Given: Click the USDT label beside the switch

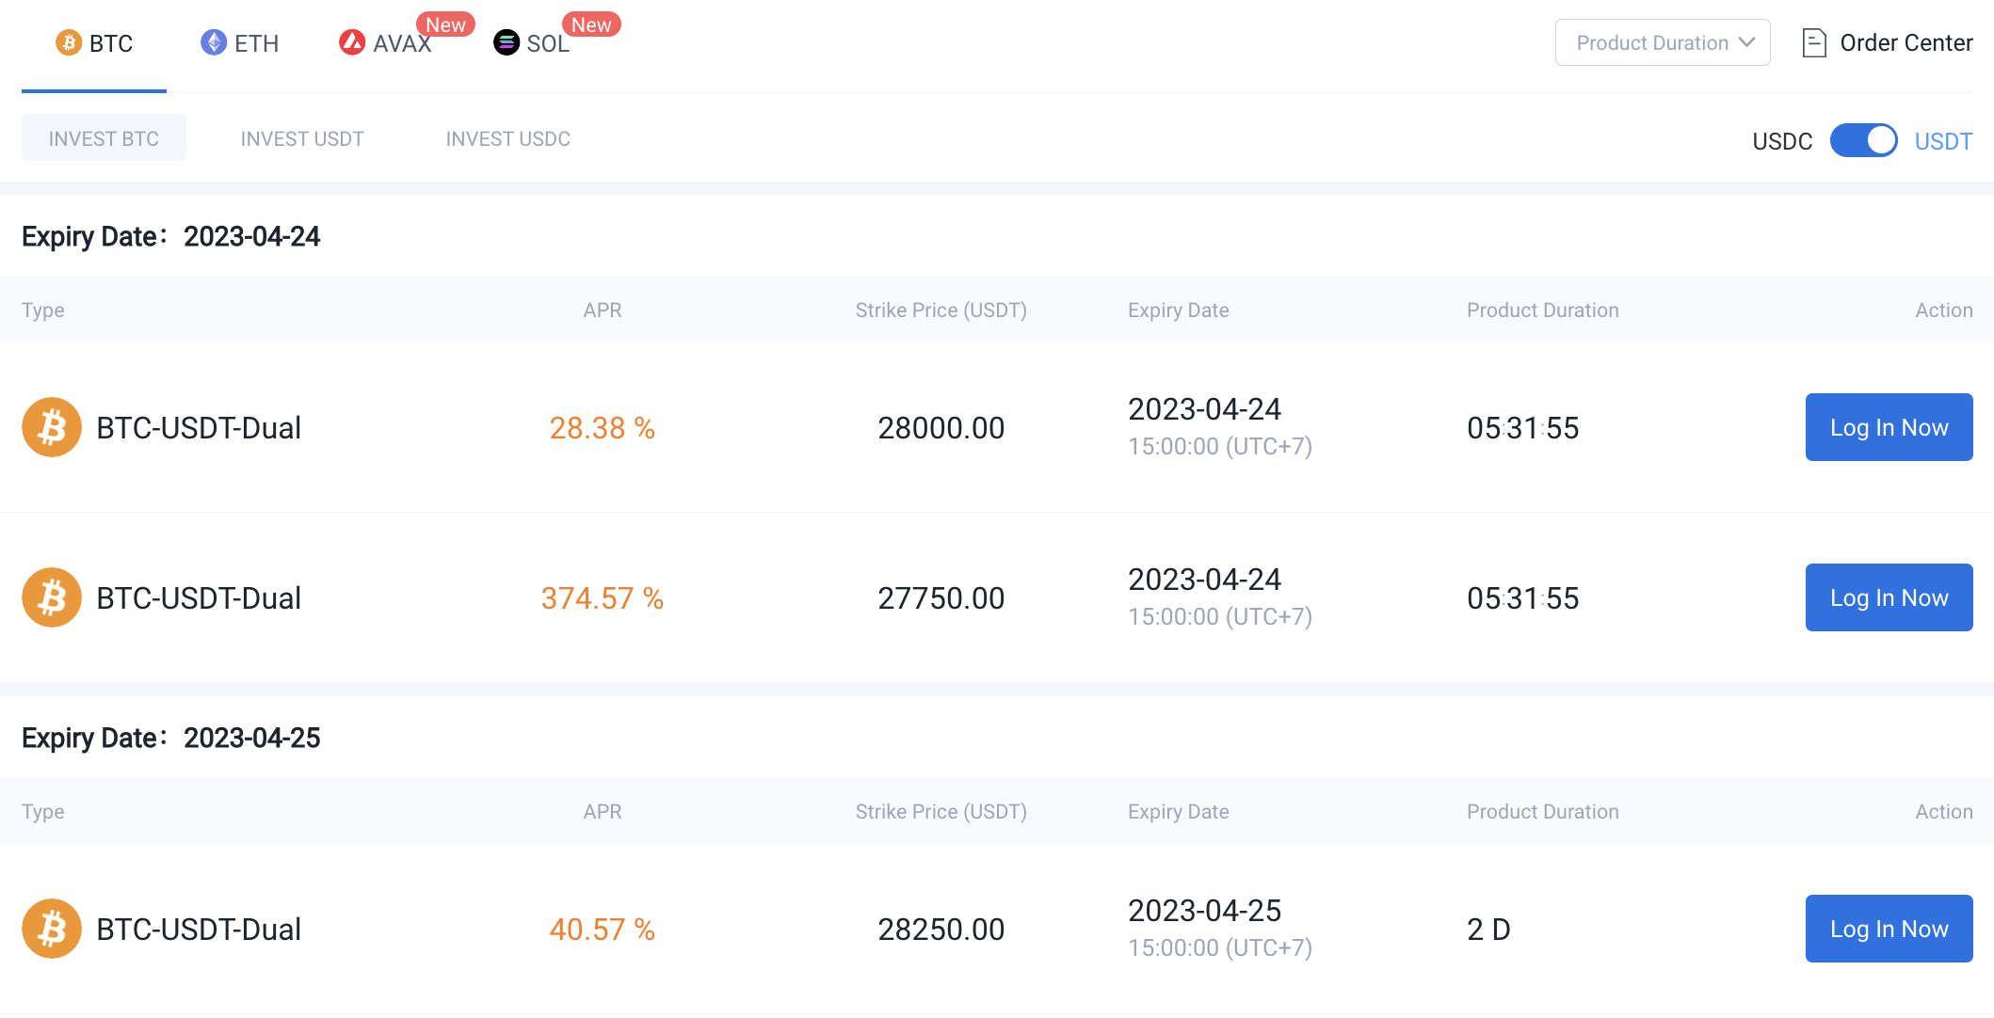Looking at the screenshot, I should tap(1943, 141).
